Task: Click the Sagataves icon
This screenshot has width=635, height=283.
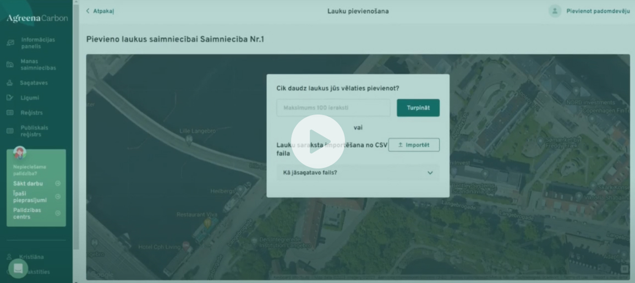Action: pos(10,83)
